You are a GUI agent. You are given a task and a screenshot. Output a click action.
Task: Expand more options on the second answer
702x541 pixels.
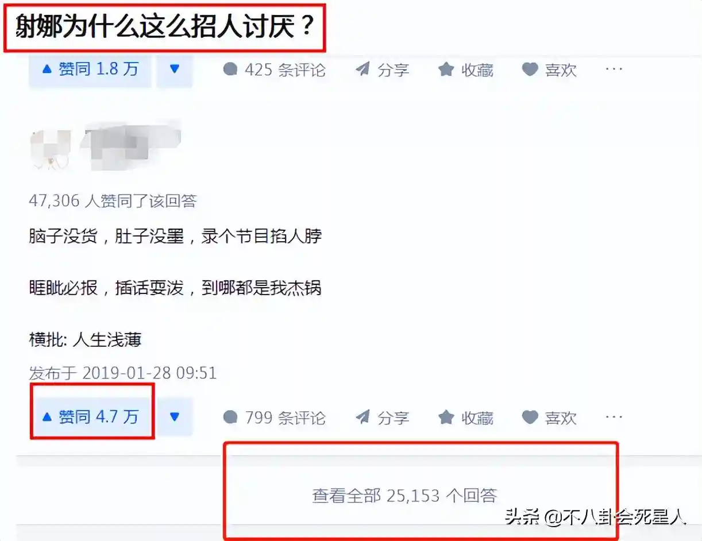click(614, 417)
